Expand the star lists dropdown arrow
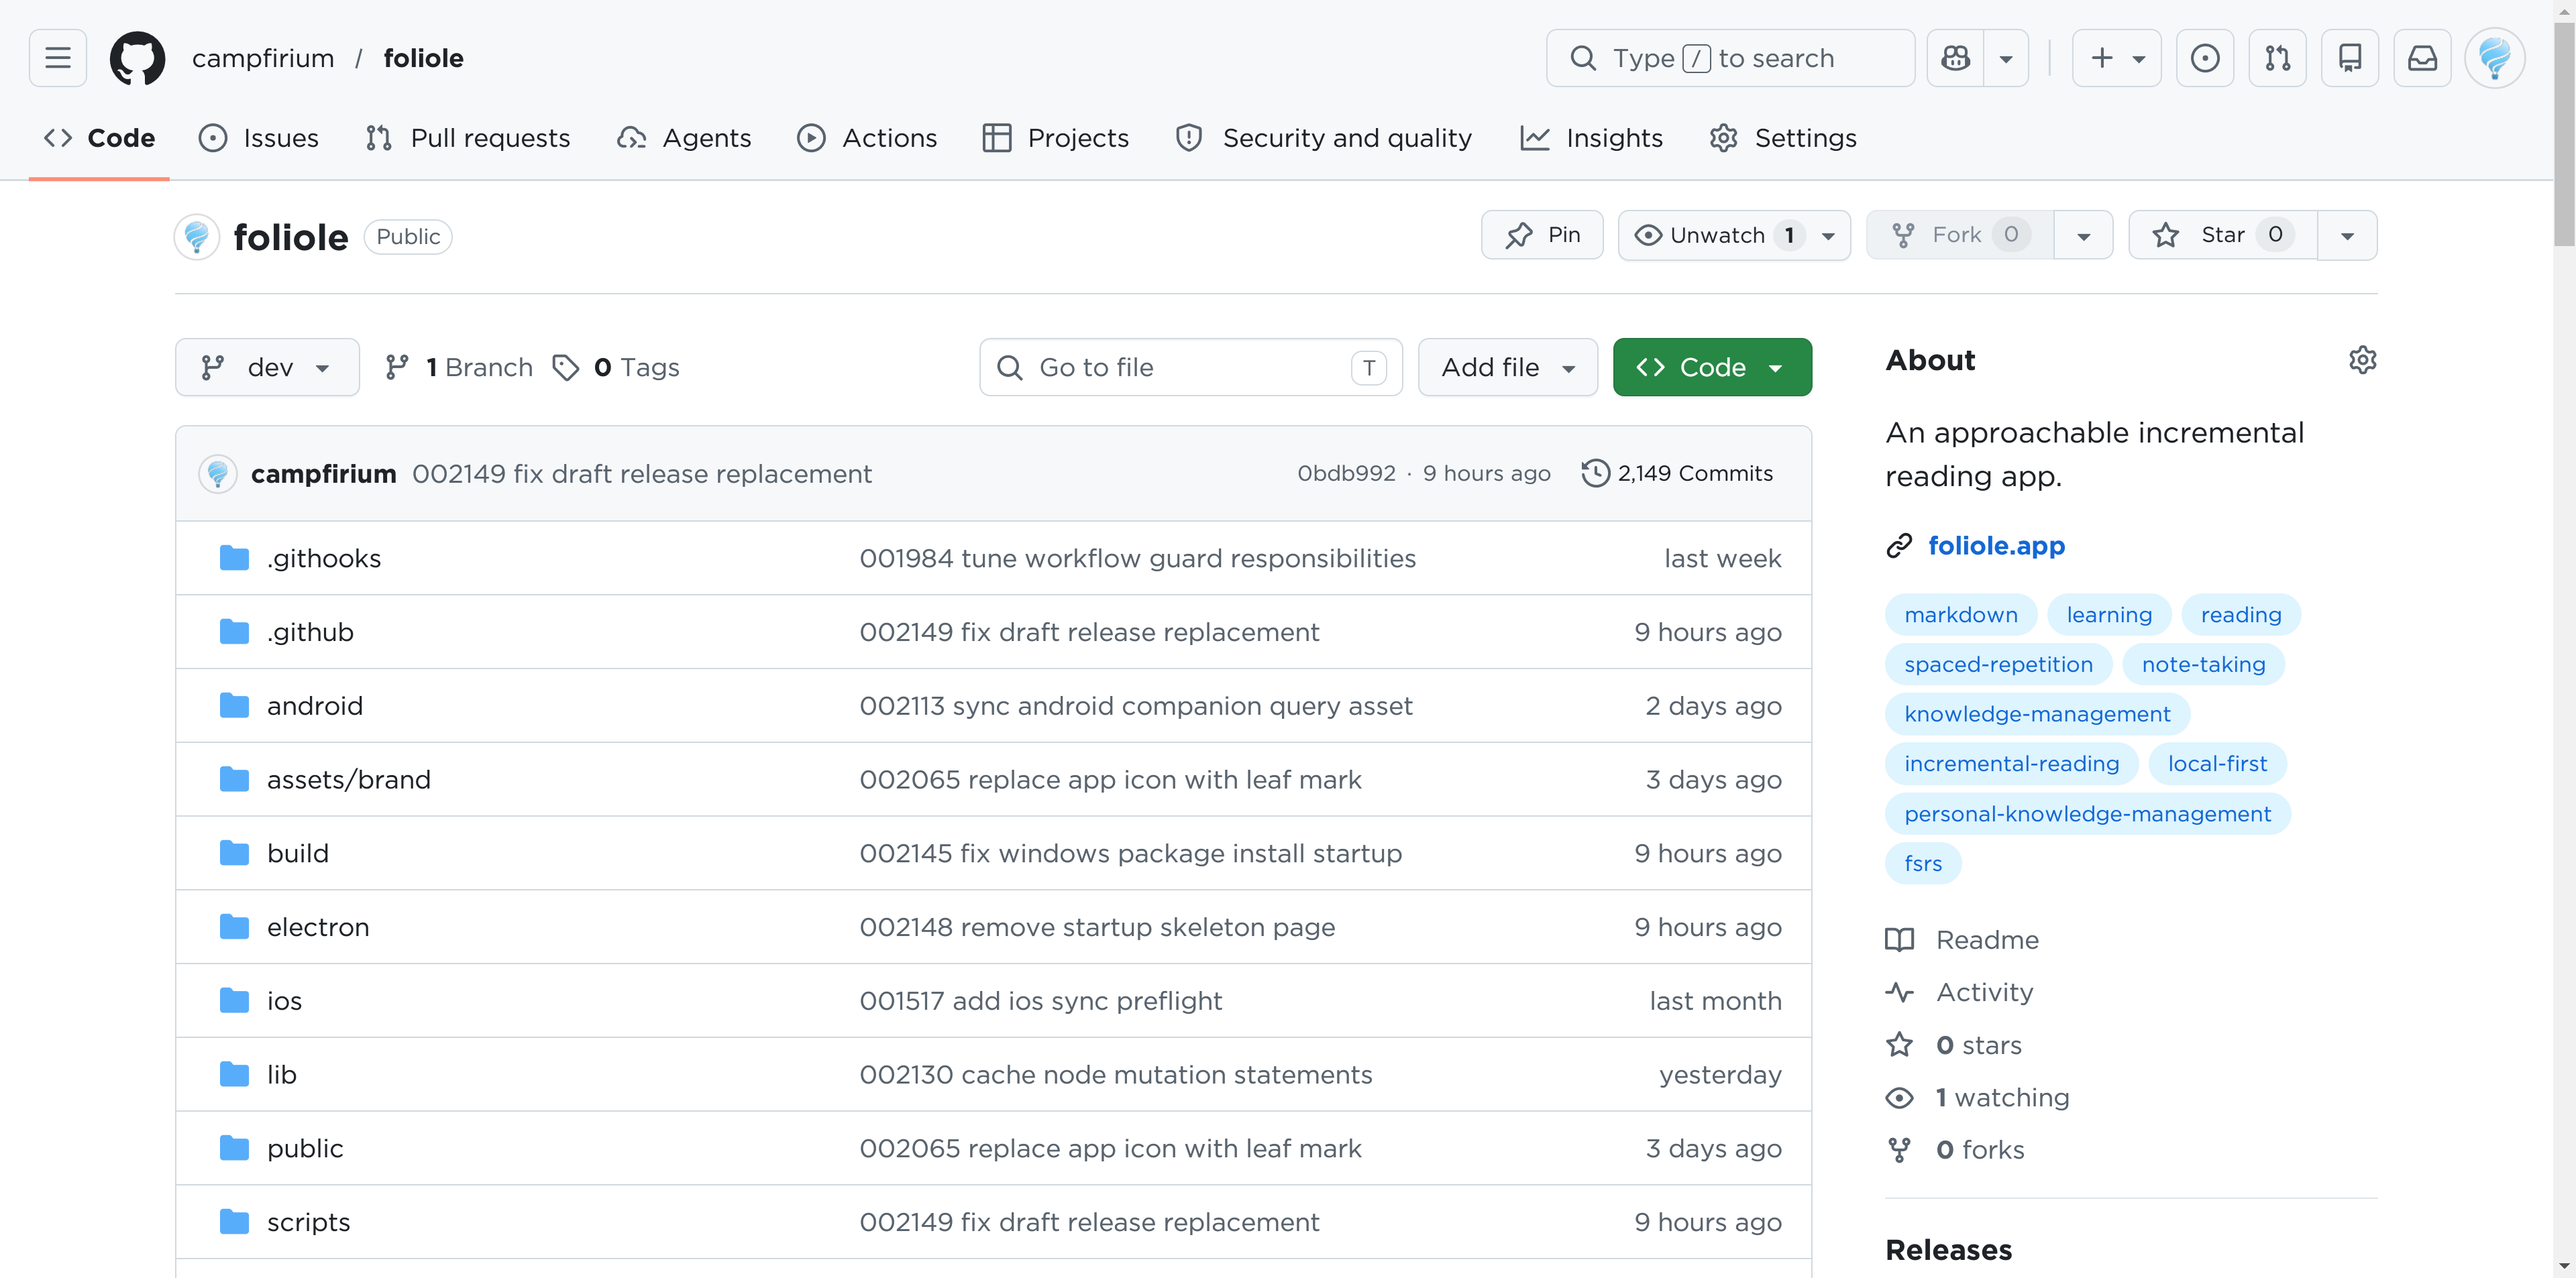Image resolution: width=2576 pixels, height=1278 pixels. [2347, 235]
